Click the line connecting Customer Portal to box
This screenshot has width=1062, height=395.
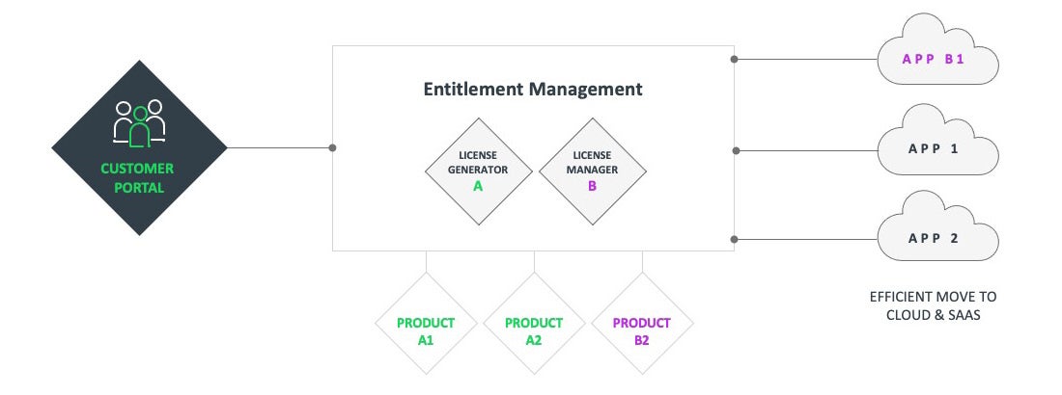[x=280, y=148]
